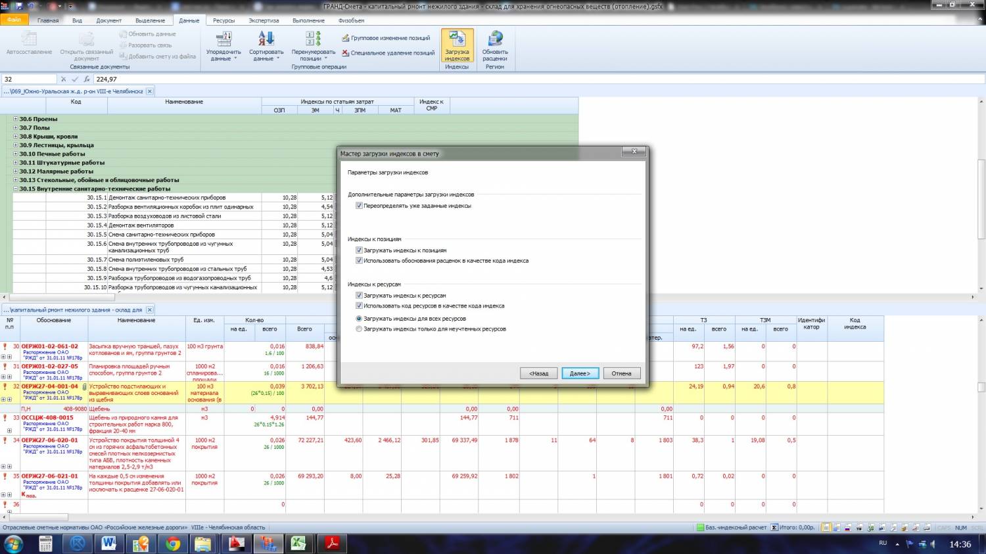This screenshot has height=554, width=986.
Task: Toggle Загружать индексы к ресурсам checkbox
Action: click(x=359, y=296)
